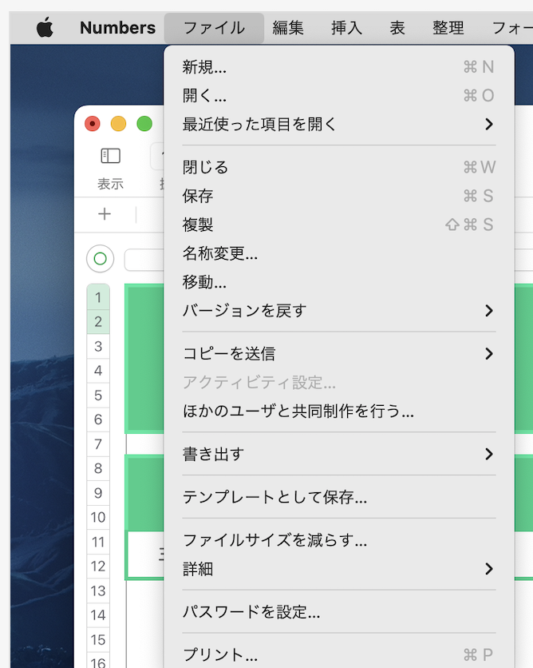Open the Numbers application menu
This screenshot has width=533, height=668.
click(x=117, y=28)
